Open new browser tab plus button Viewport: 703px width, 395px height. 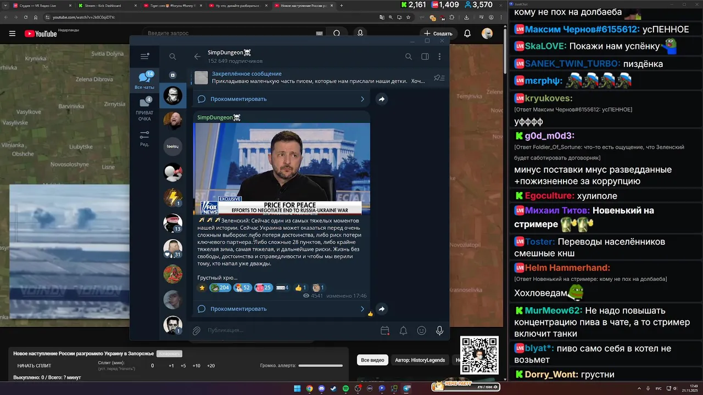(342, 5)
